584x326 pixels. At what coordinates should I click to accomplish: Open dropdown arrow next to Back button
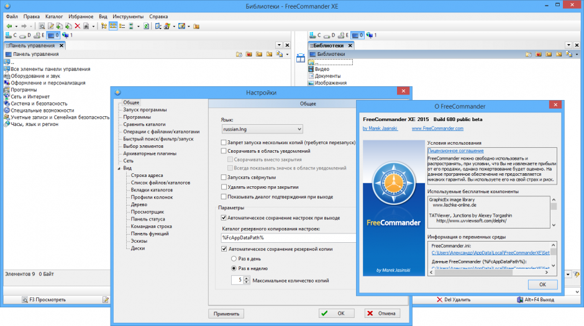coord(16,27)
